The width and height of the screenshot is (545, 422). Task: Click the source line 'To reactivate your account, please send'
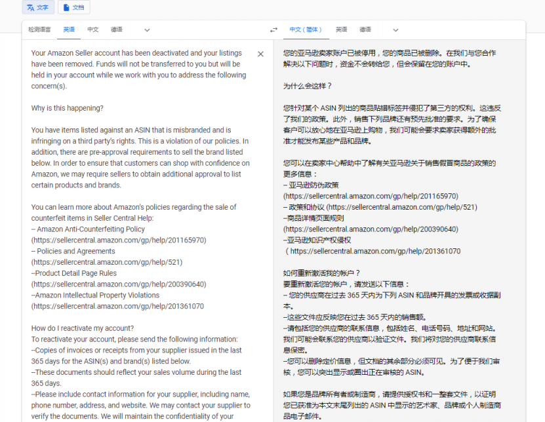point(134,339)
